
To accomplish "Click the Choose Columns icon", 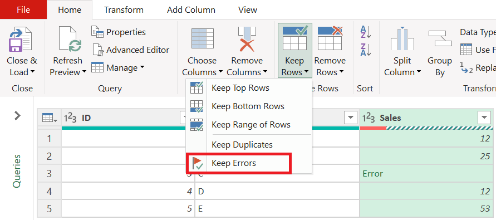I will pos(203,38).
